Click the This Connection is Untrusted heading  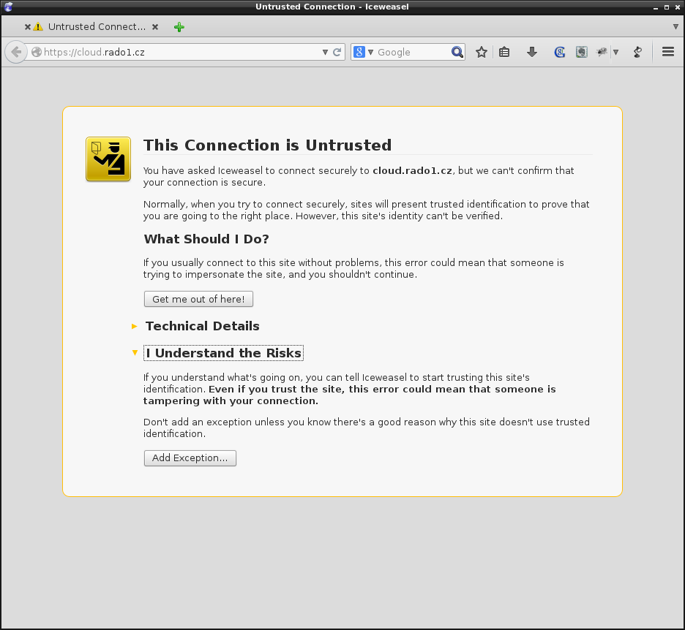coord(267,145)
